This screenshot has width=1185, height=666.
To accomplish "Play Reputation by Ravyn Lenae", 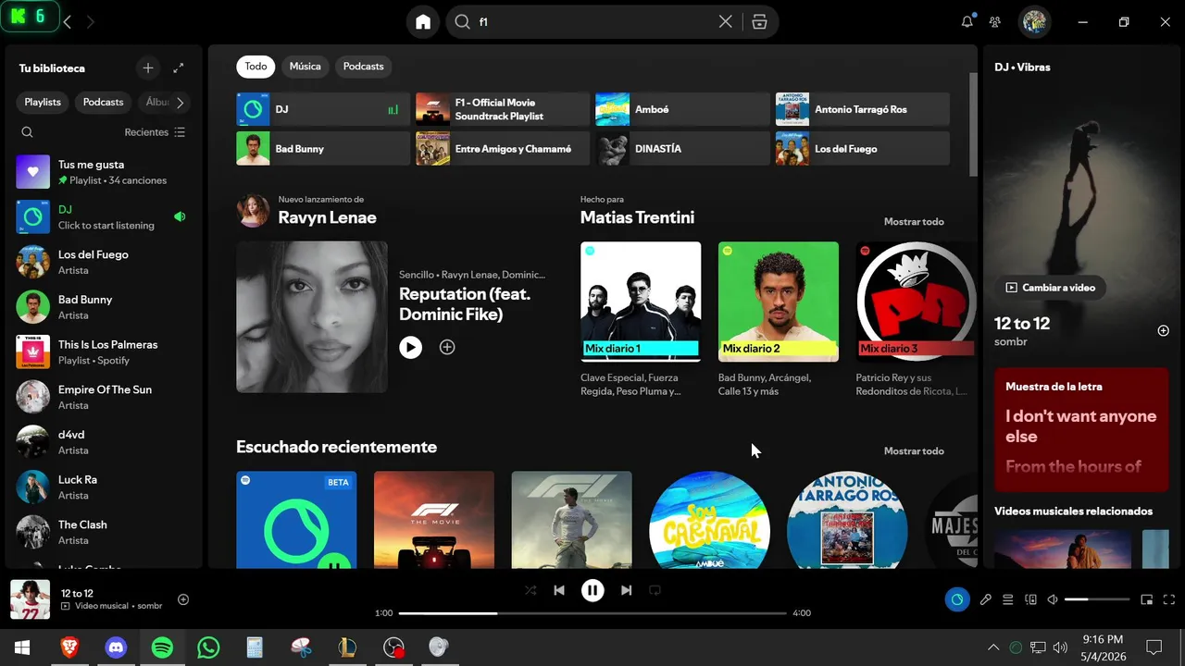I will tap(410, 347).
